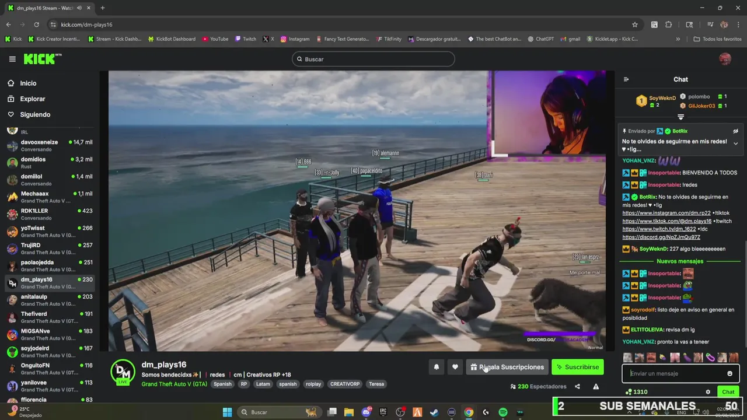Open the user profile avatar menu
Screen dimensions: 747x420
[725, 59]
